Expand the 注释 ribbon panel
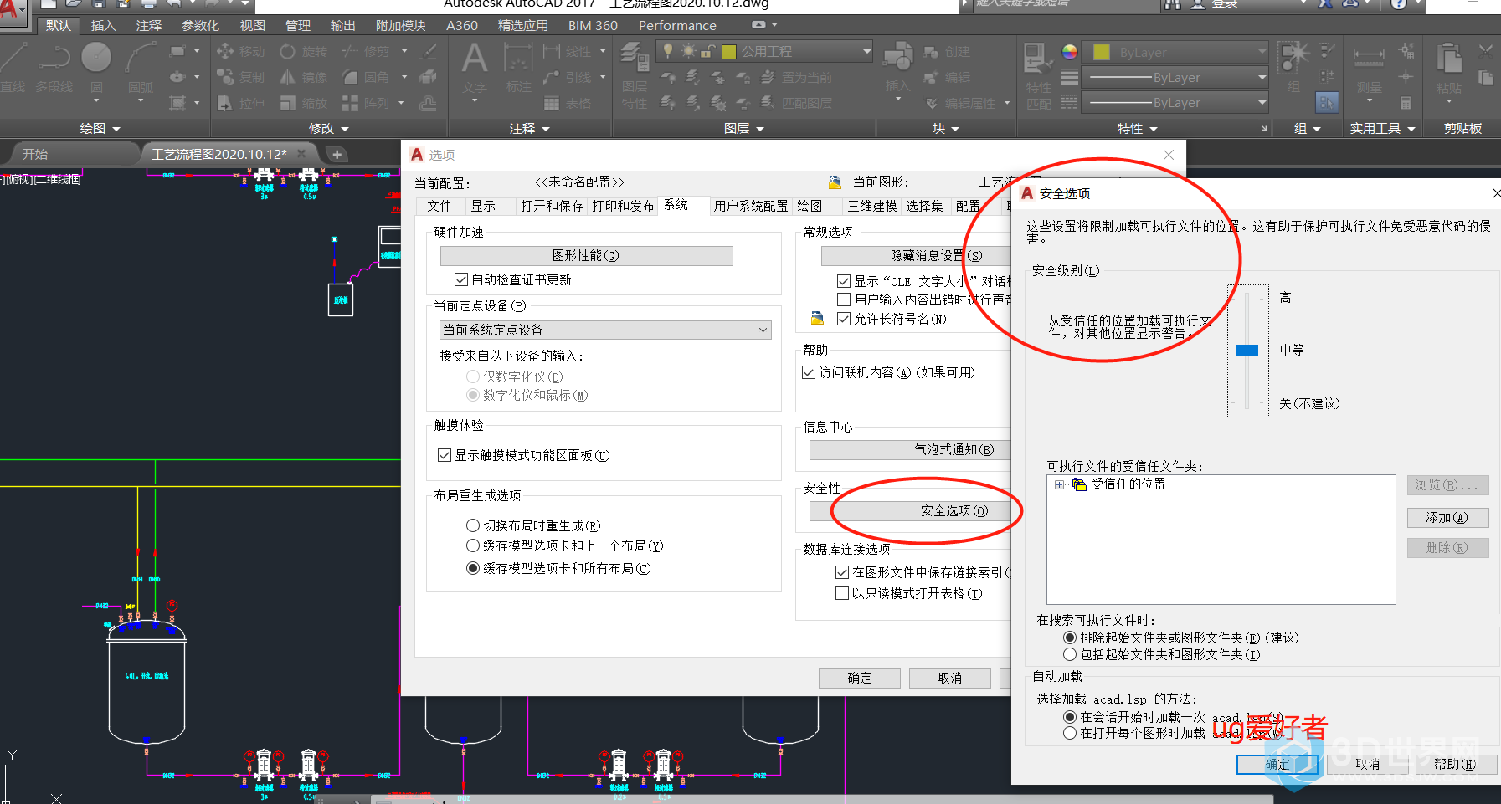 tap(530, 129)
